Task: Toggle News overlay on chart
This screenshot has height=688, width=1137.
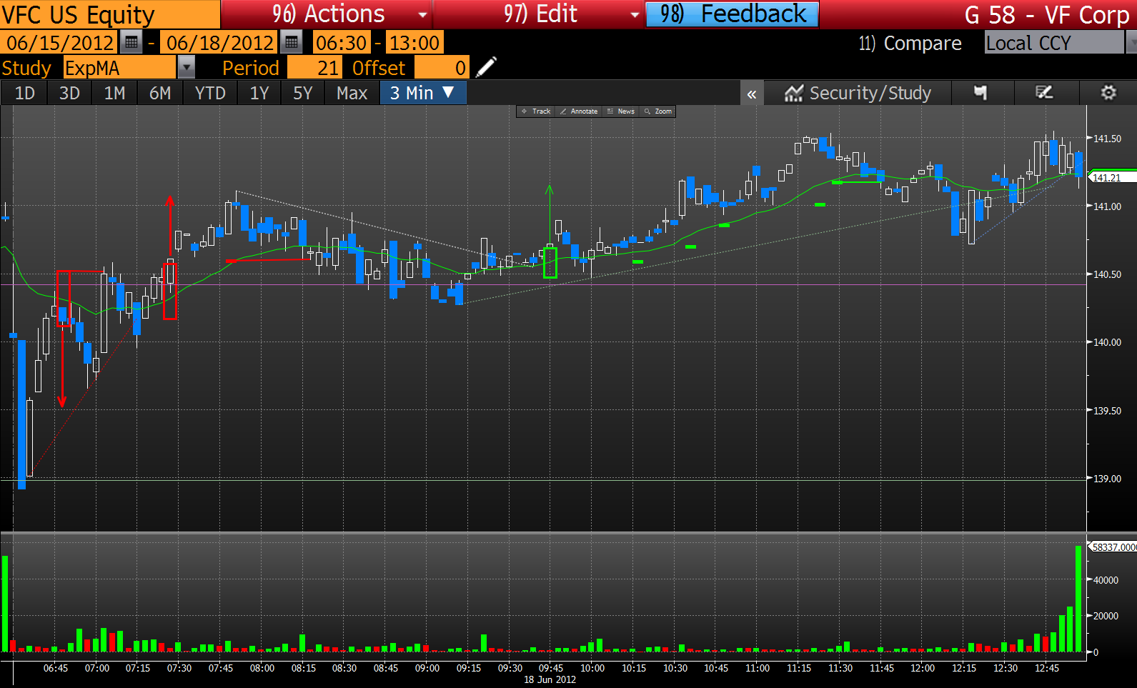Action: click(620, 111)
